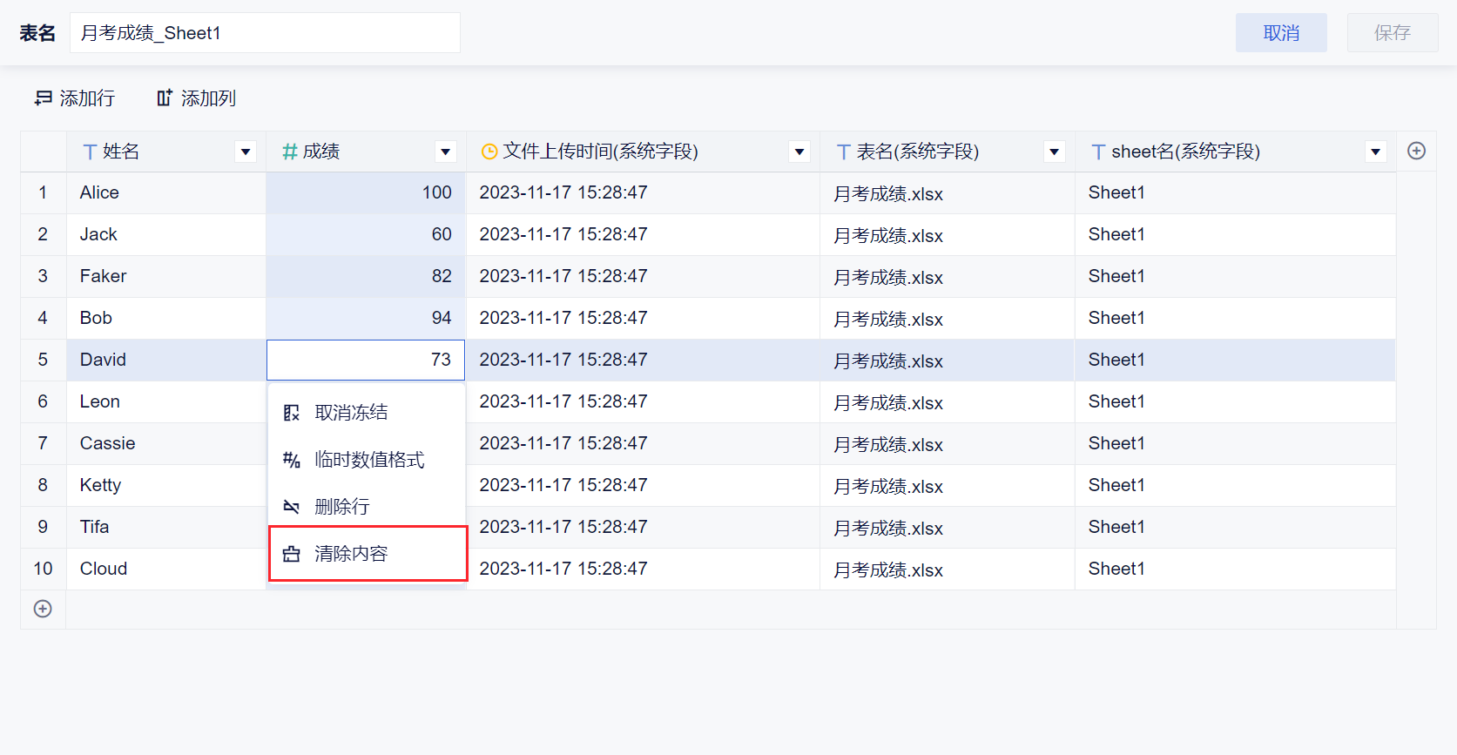1457x755 pixels.
Task: Click the score cell showing 82
Action: pyautogui.click(x=366, y=276)
